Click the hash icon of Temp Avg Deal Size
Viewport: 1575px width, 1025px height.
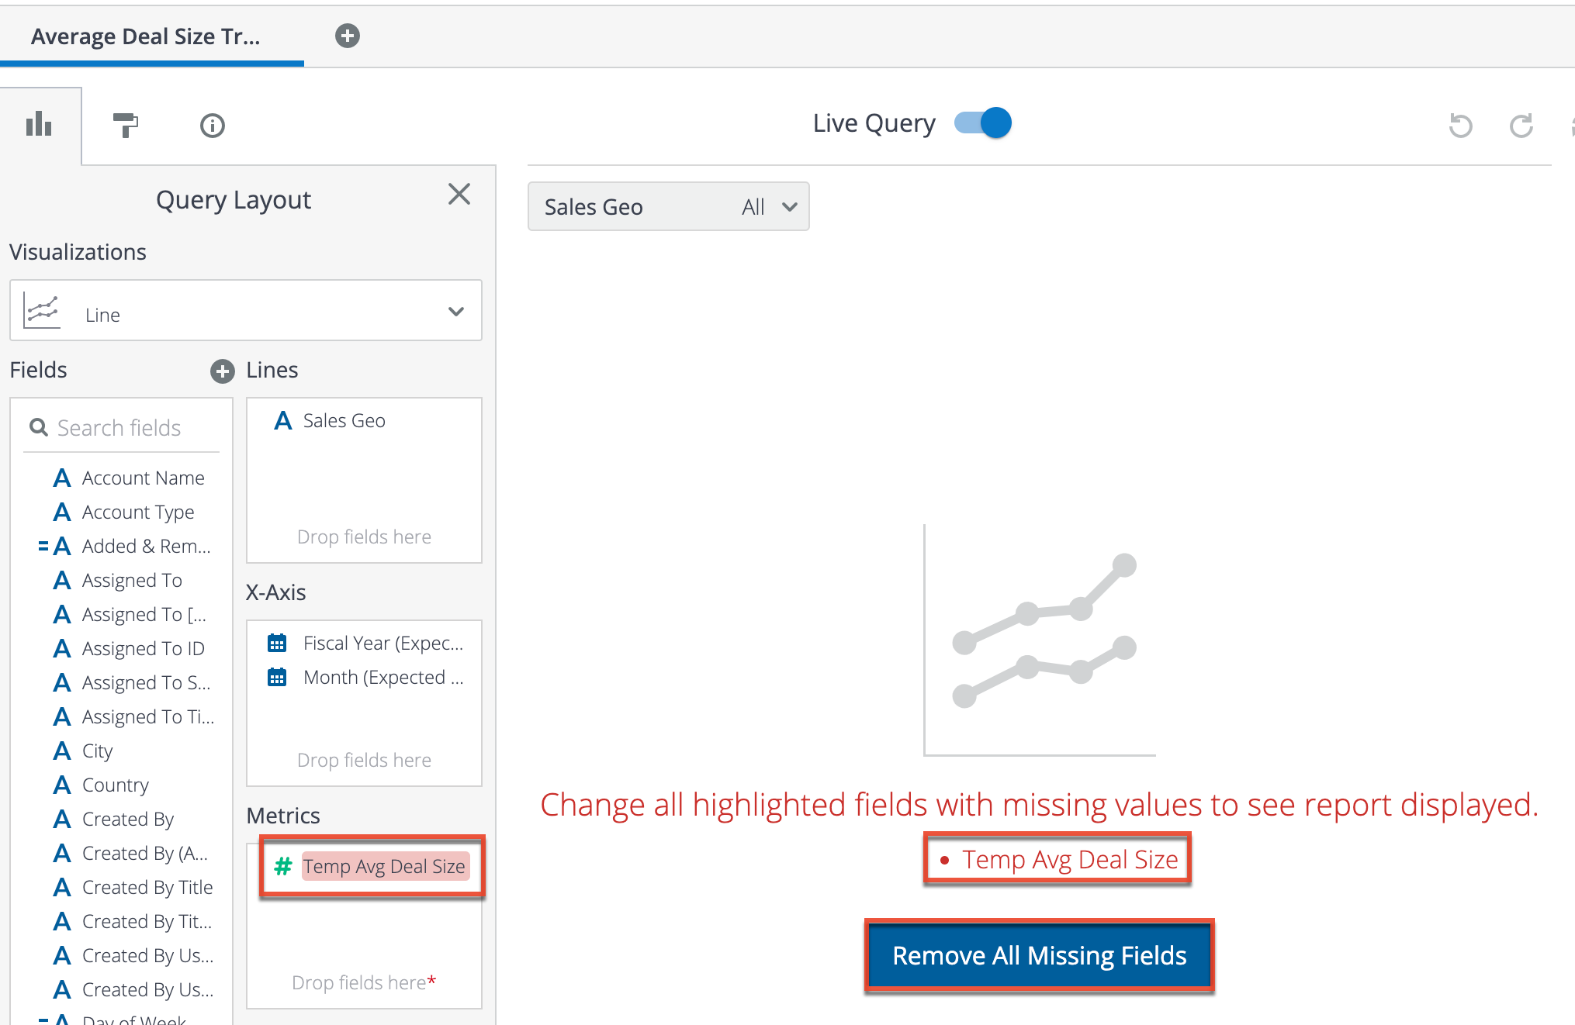282,866
